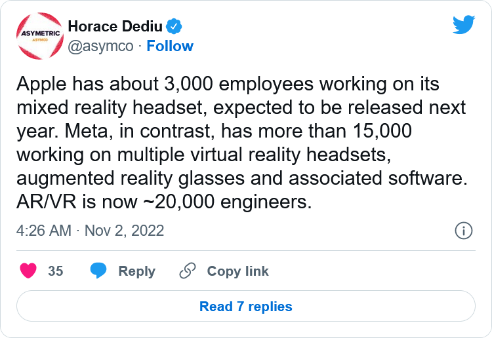The image size is (492, 338).
Task: Click the @asymco handle
Action: (x=101, y=47)
